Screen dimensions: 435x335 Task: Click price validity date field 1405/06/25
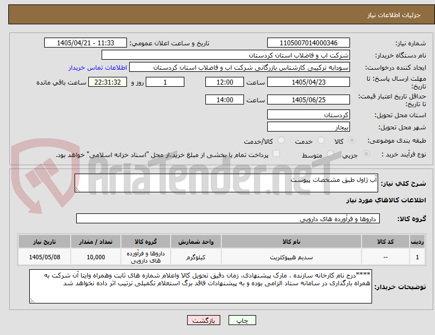pyautogui.click(x=308, y=100)
